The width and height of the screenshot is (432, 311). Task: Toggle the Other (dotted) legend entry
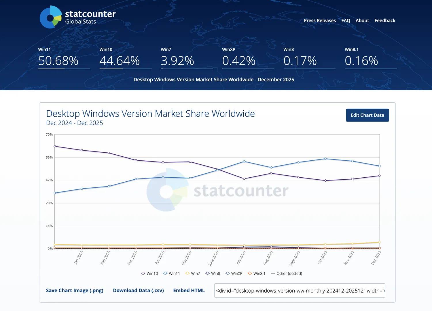pyautogui.click(x=286, y=273)
